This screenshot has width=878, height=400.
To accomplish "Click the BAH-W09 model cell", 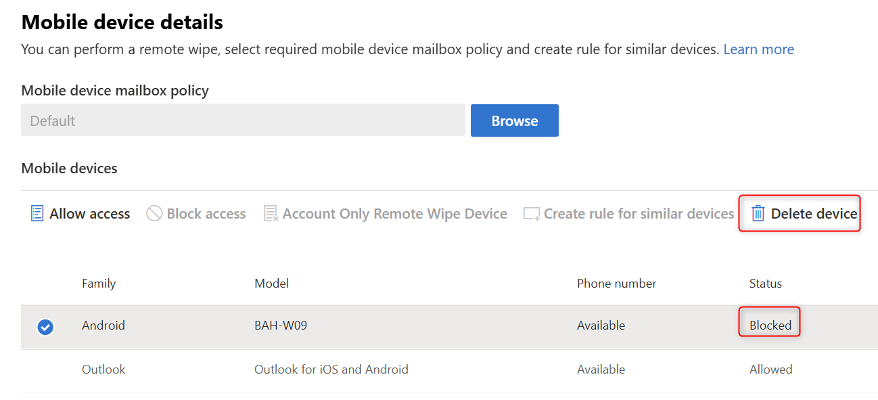I will [x=280, y=326].
